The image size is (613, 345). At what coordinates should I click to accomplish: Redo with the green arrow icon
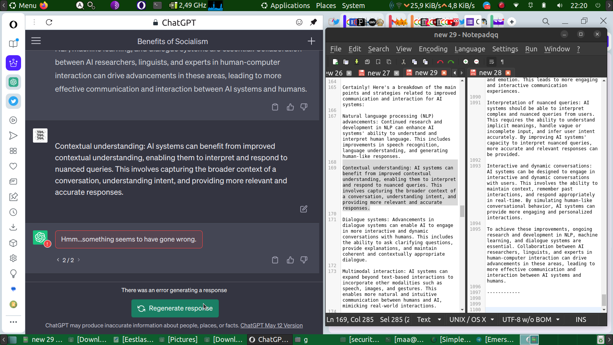tap(451, 62)
